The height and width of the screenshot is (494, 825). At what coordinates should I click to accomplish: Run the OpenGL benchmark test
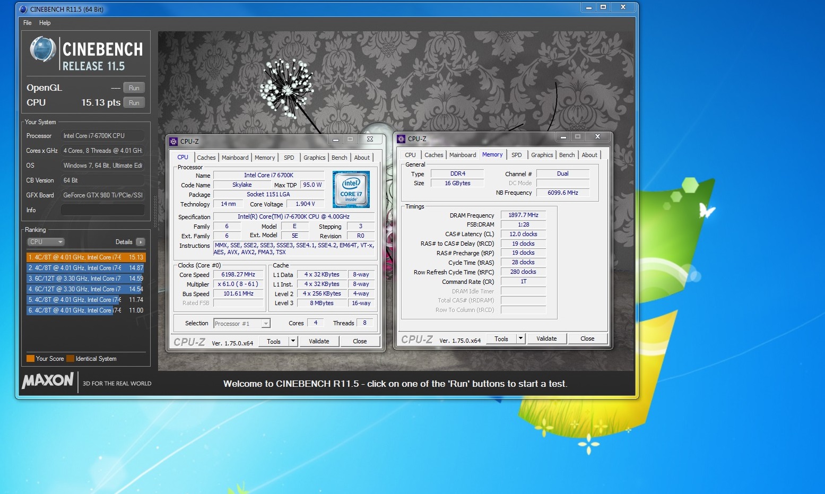(134, 88)
